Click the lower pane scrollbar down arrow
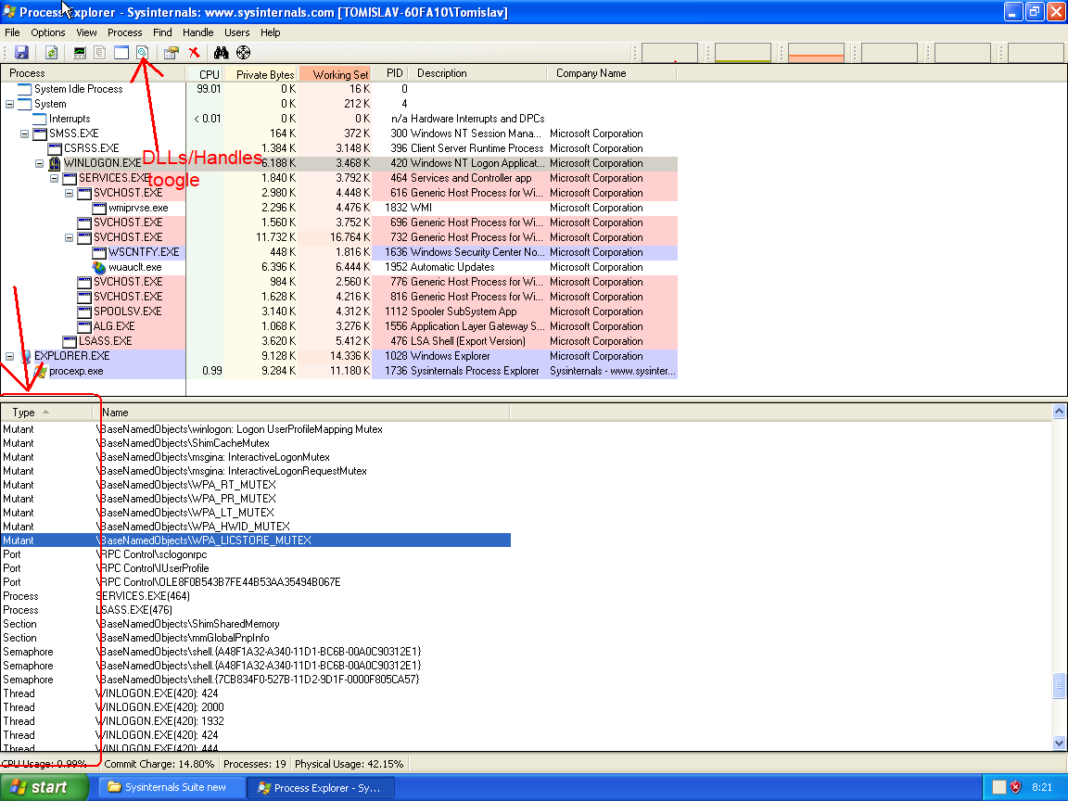Image resolution: width=1068 pixels, height=801 pixels. pyautogui.click(x=1059, y=744)
